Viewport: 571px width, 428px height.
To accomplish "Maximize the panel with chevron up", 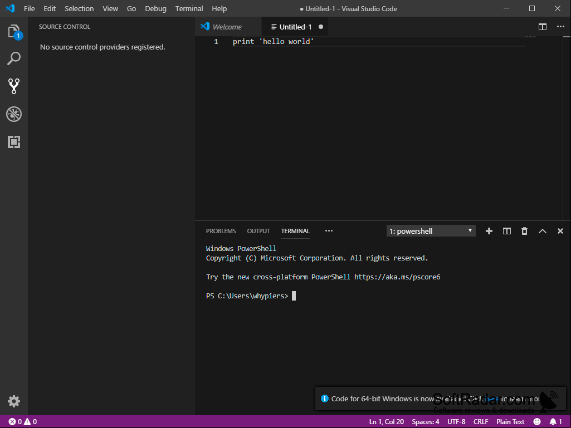I will 542,231.
